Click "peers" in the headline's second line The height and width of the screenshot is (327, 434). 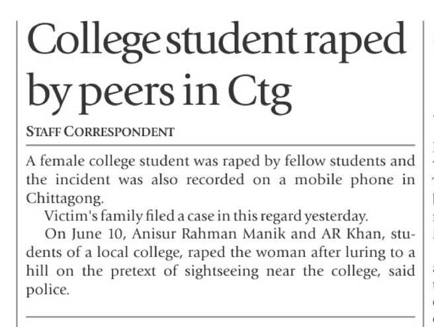click(x=125, y=94)
